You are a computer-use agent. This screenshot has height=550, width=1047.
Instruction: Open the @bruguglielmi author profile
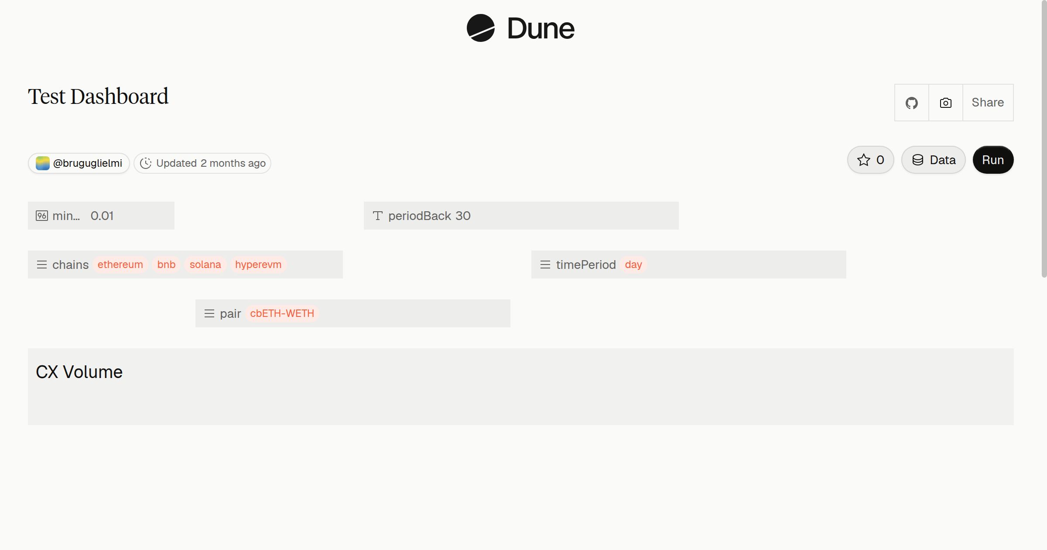(79, 163)
